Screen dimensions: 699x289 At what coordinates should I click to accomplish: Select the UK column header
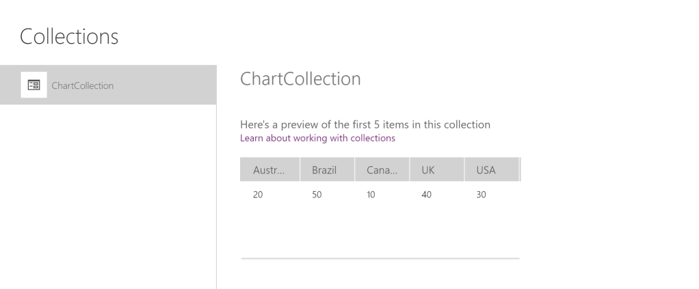tap(436, 169)
